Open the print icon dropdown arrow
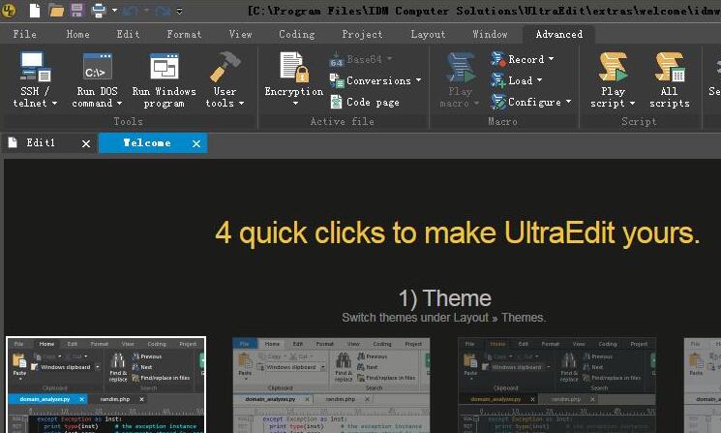The width and height of the screenshot is (721, 433). [x=114, y=10]
